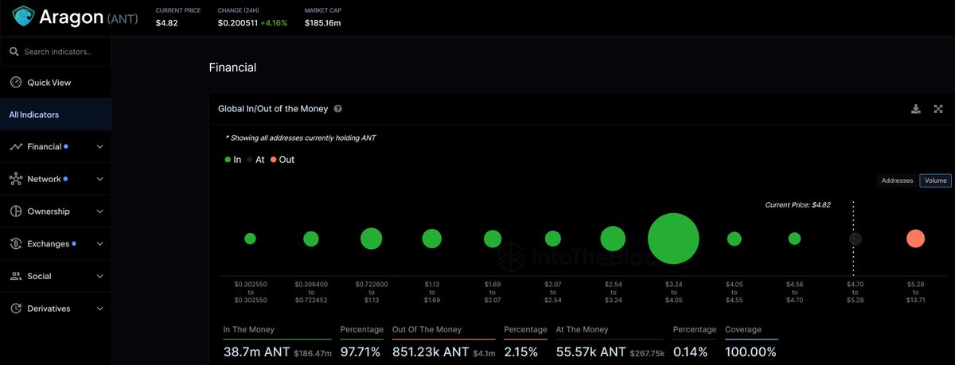Click green bubble for $4.05 to $4.55

click(734, 239)
